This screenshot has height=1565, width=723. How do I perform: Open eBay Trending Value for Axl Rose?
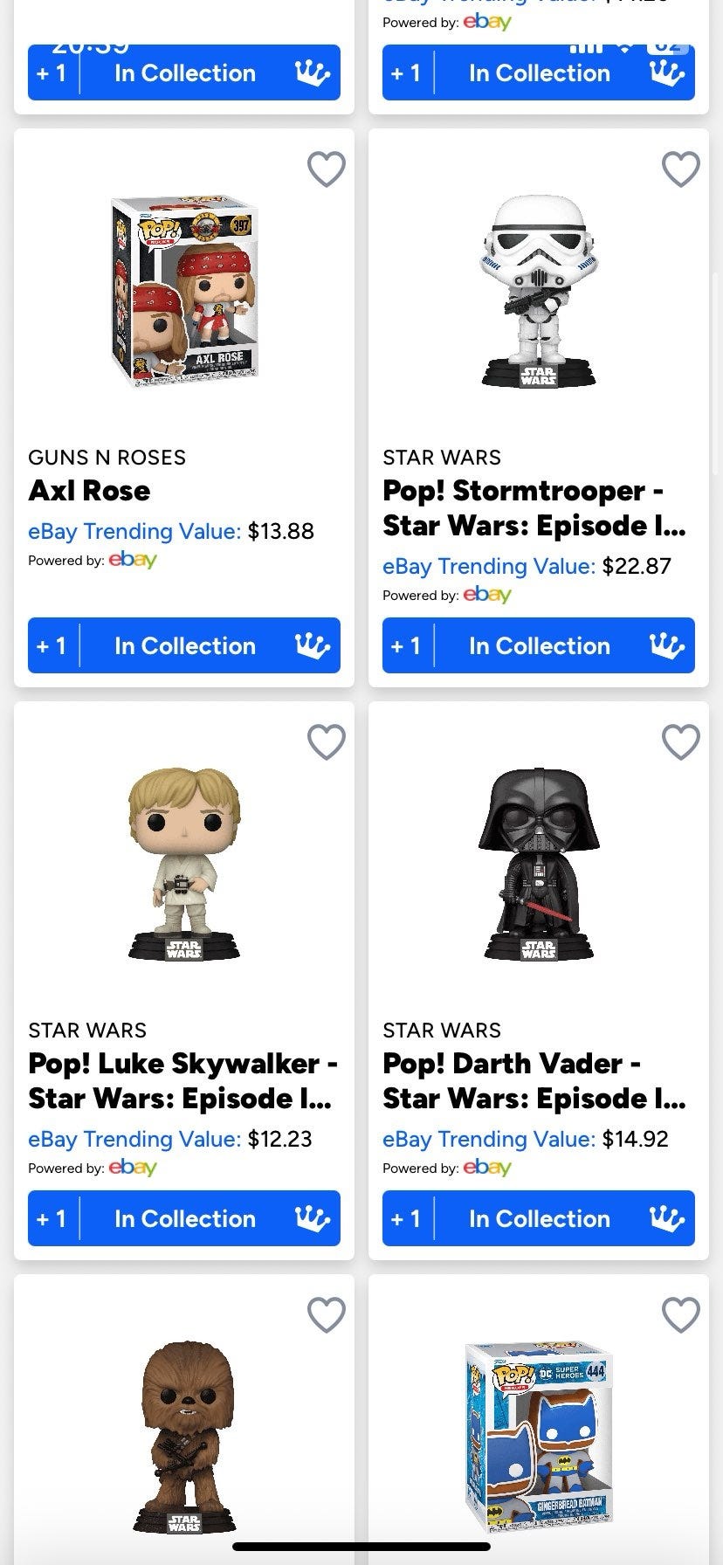171,531
